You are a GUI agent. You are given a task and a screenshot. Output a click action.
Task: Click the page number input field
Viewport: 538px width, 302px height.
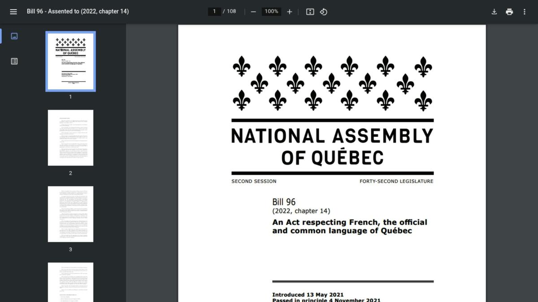[214, 11]
